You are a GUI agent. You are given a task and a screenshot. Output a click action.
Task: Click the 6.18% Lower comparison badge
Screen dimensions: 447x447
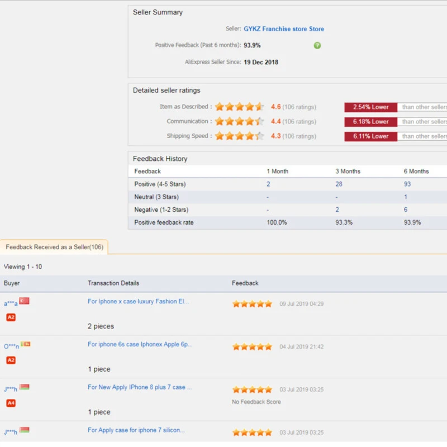pos(370,122)
